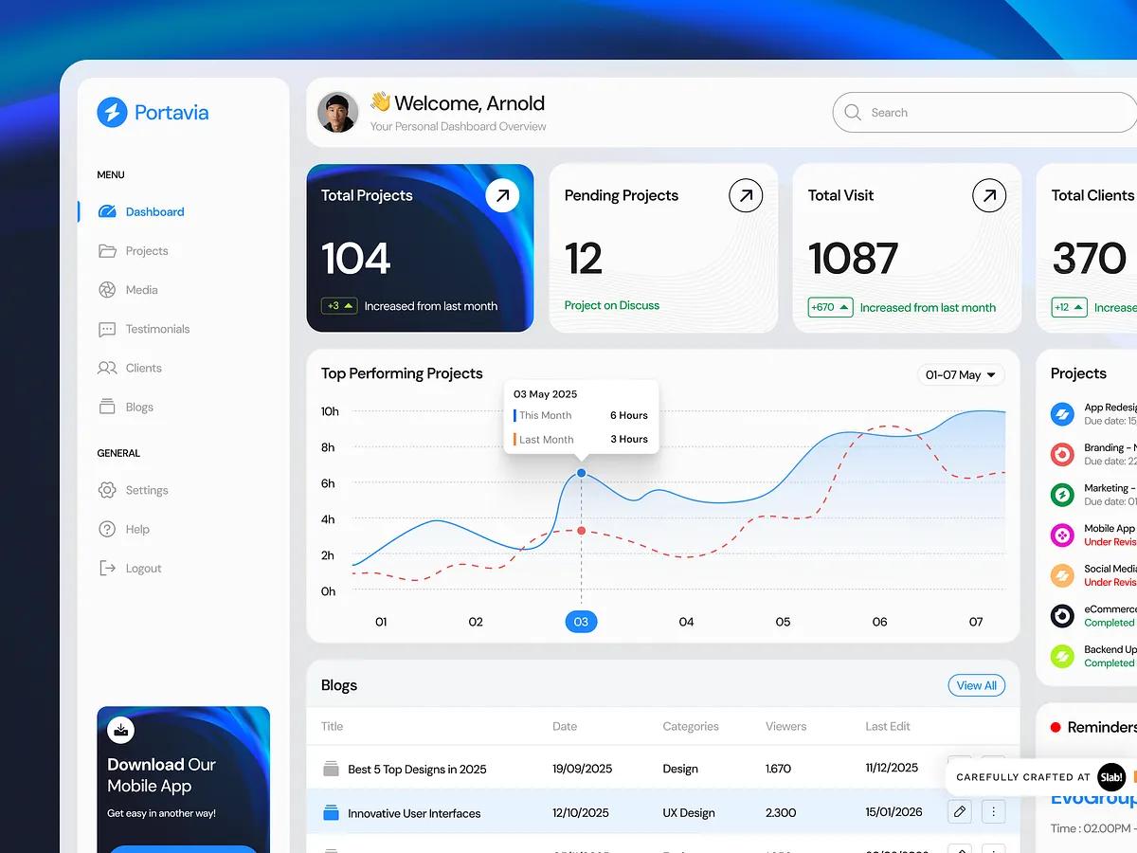Viewport: 1137px width, 853px height.
Task: Click the Viewers column header
Action: point(786,727)
